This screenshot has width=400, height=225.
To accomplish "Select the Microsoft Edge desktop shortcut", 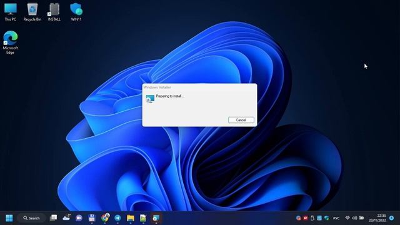I will click(11, 42).
